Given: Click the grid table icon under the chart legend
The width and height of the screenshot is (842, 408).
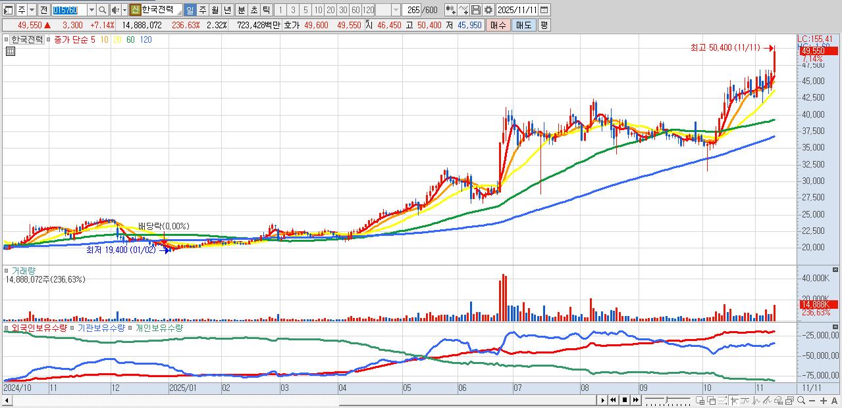Looking at the screenshot, I should tap(10, 52).
